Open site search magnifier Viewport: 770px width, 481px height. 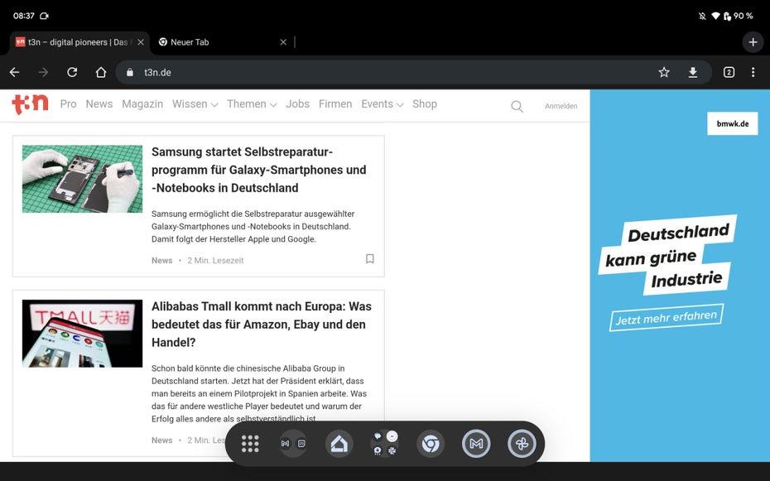pos(517,106)
